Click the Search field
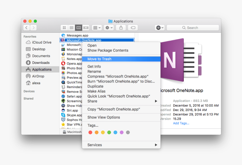This screenshot has height=165, width=242. pos(193,28)
